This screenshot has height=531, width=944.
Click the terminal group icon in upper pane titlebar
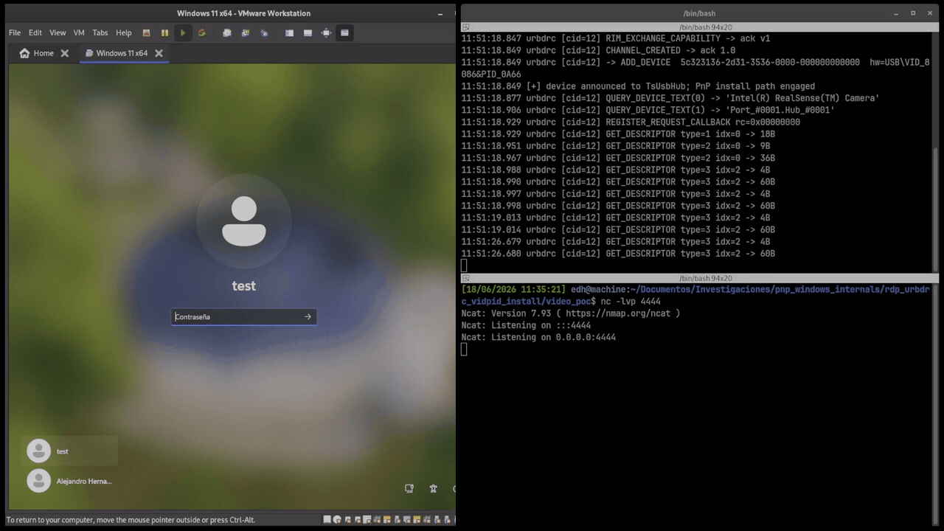(x=465, y=27)
